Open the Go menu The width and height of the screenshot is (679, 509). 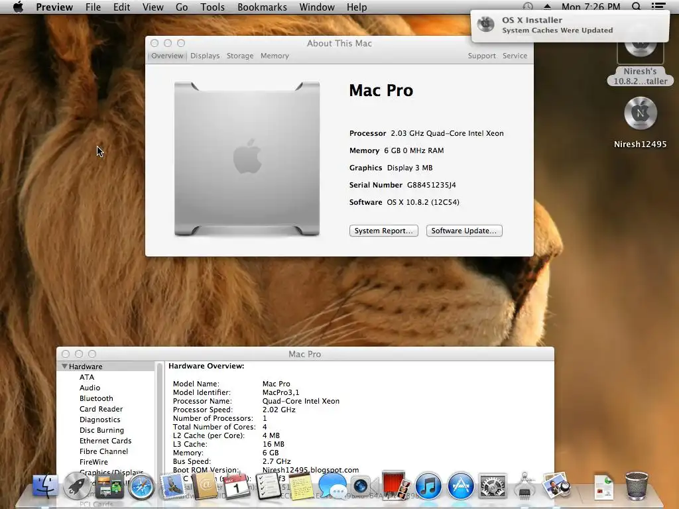pyautogui.click(x=182, y=7)
